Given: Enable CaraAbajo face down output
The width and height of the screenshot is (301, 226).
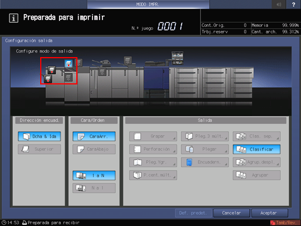Looking at the screenshot, I should (94, 149).
